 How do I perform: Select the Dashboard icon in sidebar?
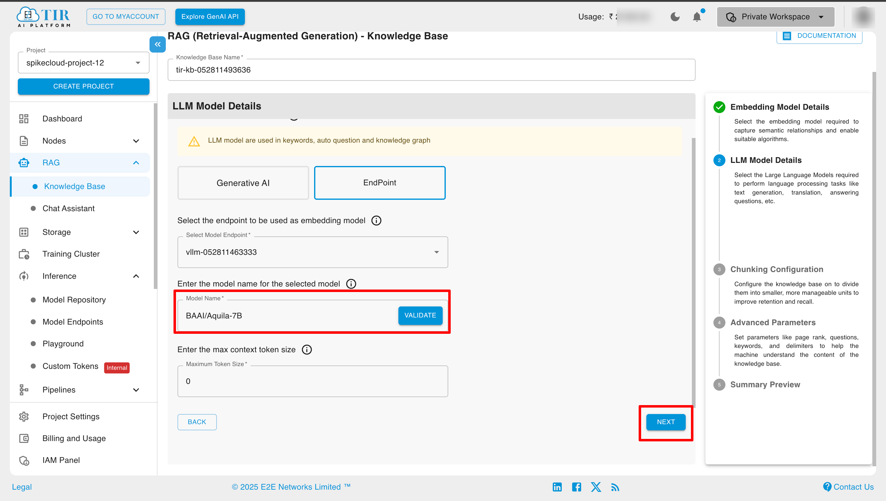pyautogui.click(x=23, y=118)
